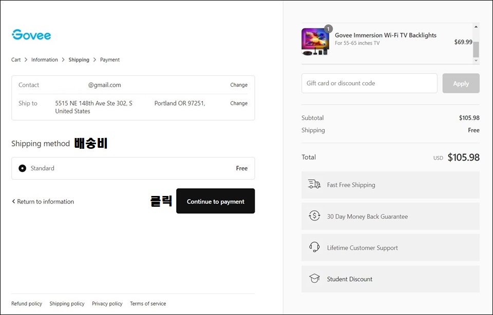The width and height of the screenshot is (493, 315).
Task: Click the Lifetime Customer Support text
Action: coord(362,248)
